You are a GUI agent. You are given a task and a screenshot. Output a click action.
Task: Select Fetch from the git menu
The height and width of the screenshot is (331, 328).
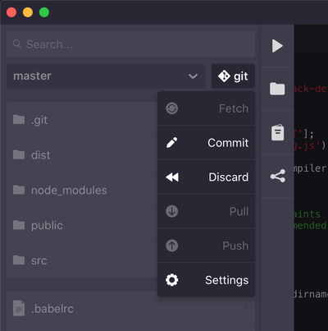[207, 108]
